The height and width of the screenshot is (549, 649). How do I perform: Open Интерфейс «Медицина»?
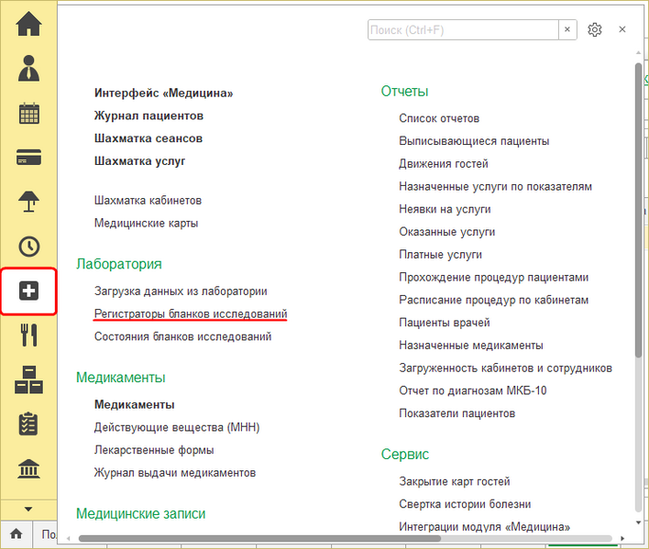[x=163, y=93]
